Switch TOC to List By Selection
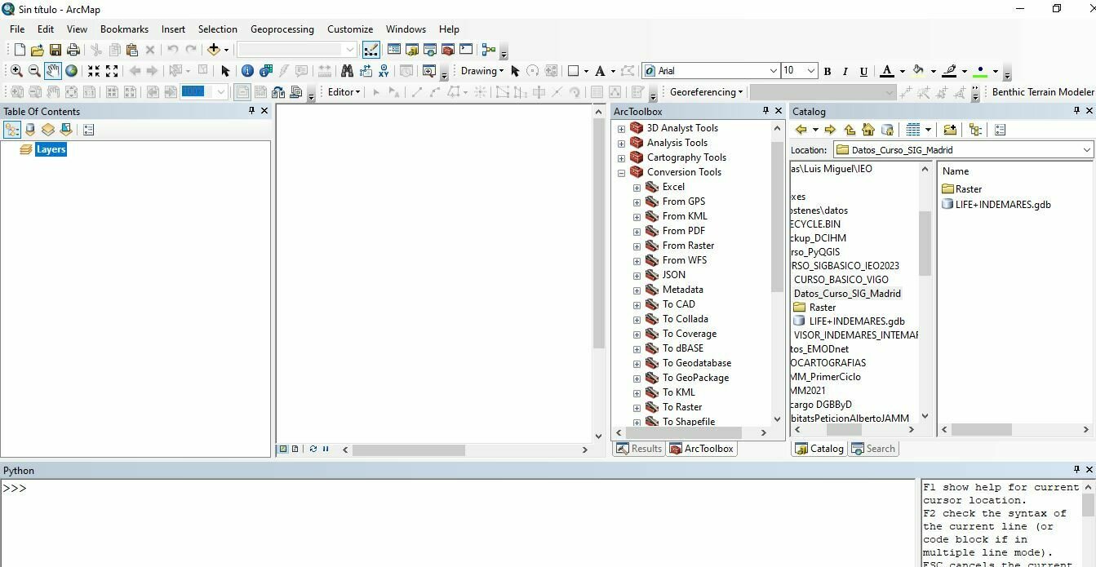 pyautogui.click(x=66, y=130)
